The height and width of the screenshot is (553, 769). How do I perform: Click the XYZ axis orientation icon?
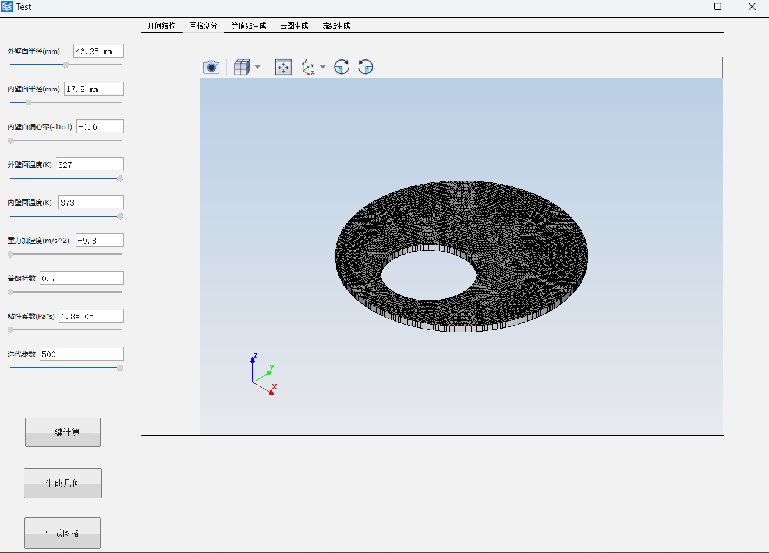coord(308,68)
